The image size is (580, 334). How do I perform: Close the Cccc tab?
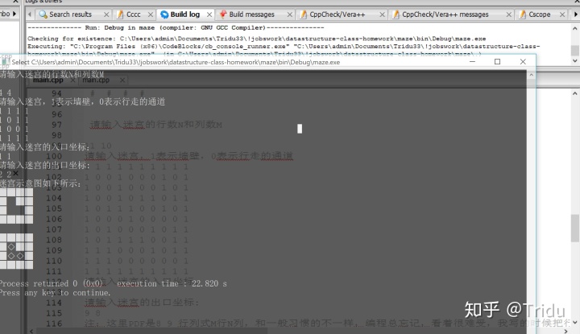[x=151, y=14]
